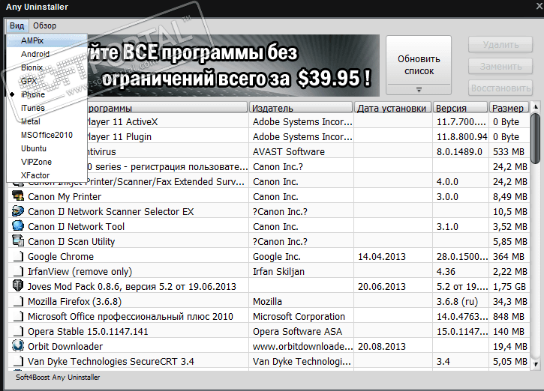Select Mozilla Firefox (3.6.8) entry

tap(269, 302)
